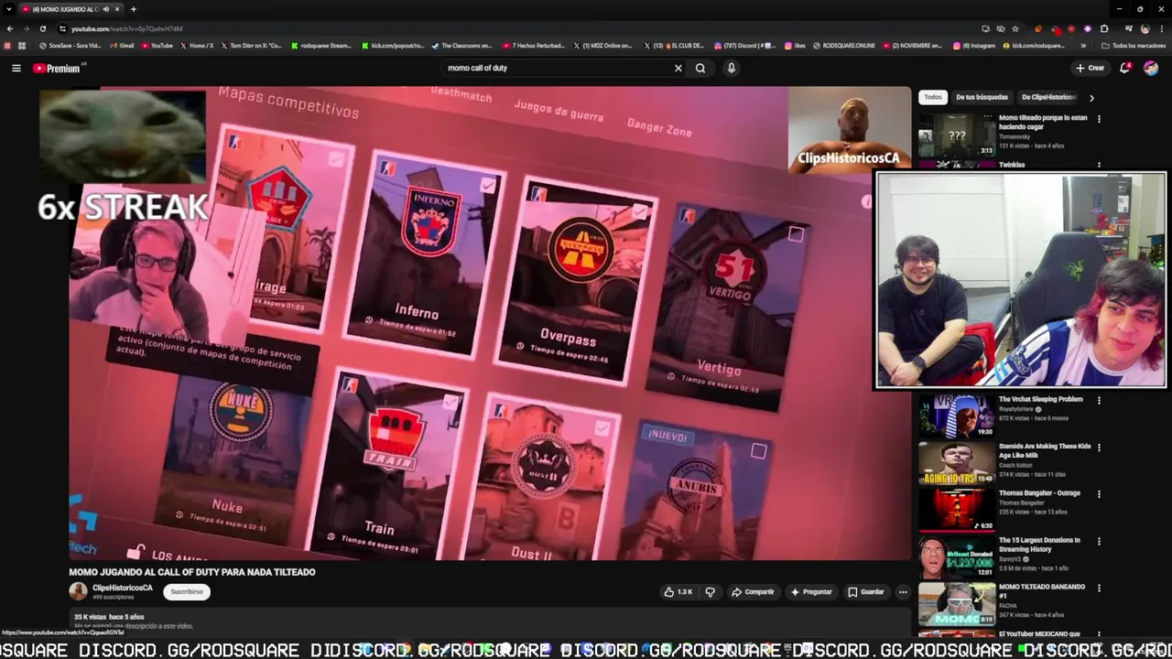Viewport: 1172px width, 659px height.
Task: Open the Gmail bookmark
Action: [122, 46]
